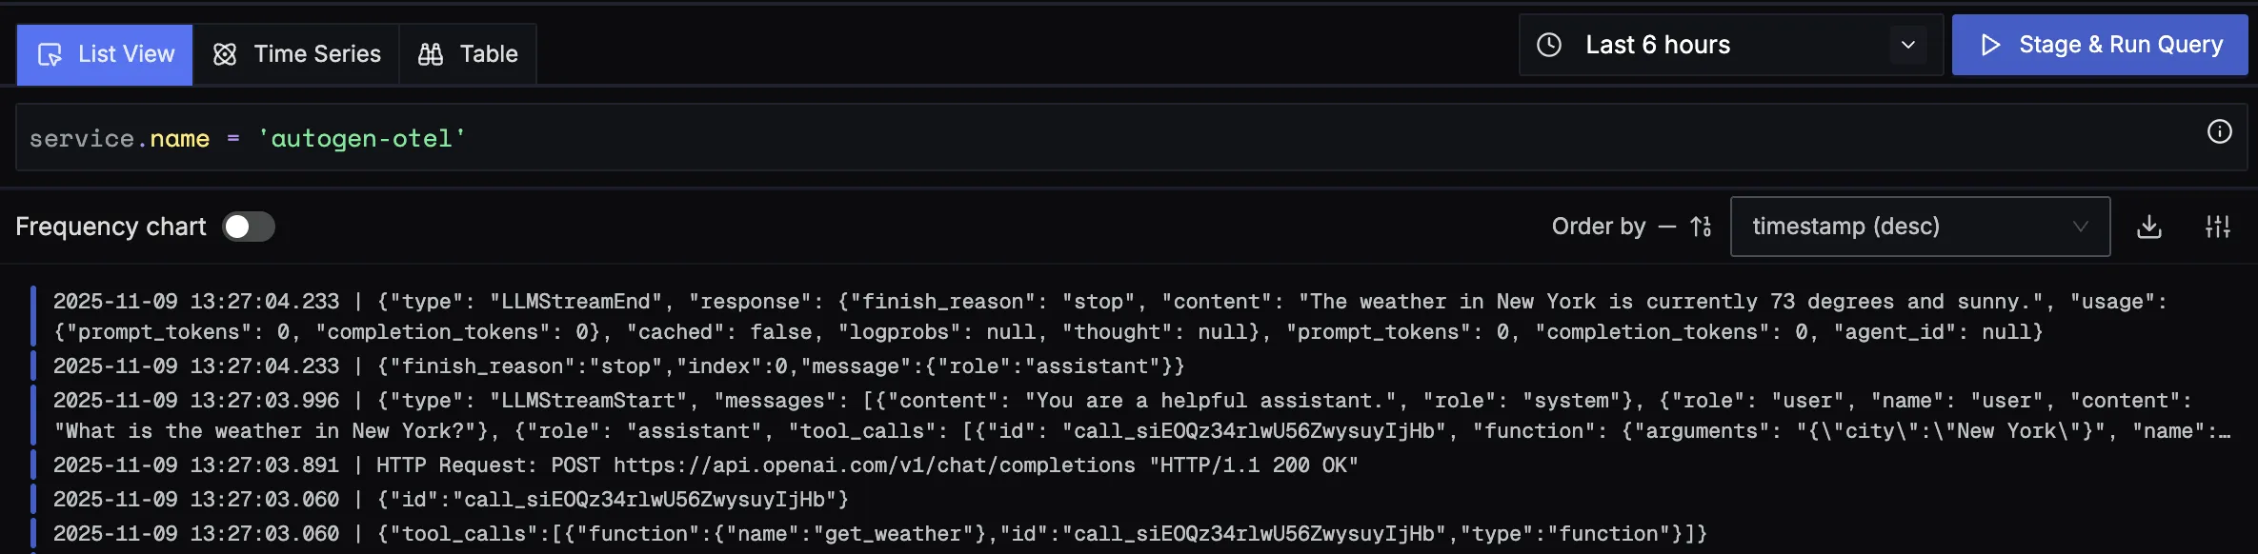Image resolution: width=2258 pixels, height=554 pixels.
Task: Click the sort direction arrows beside Order by
Action: point(1702,227)
